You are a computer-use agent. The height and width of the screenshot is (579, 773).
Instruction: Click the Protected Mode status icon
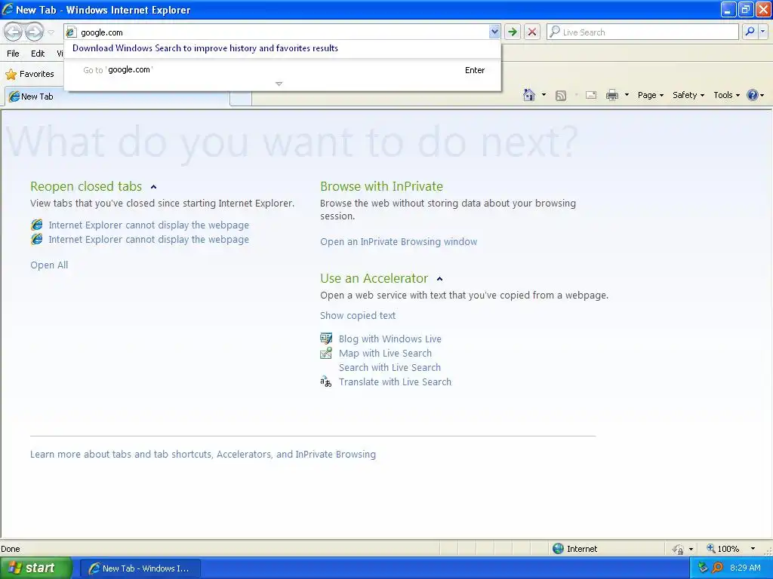tap(679, 549)
